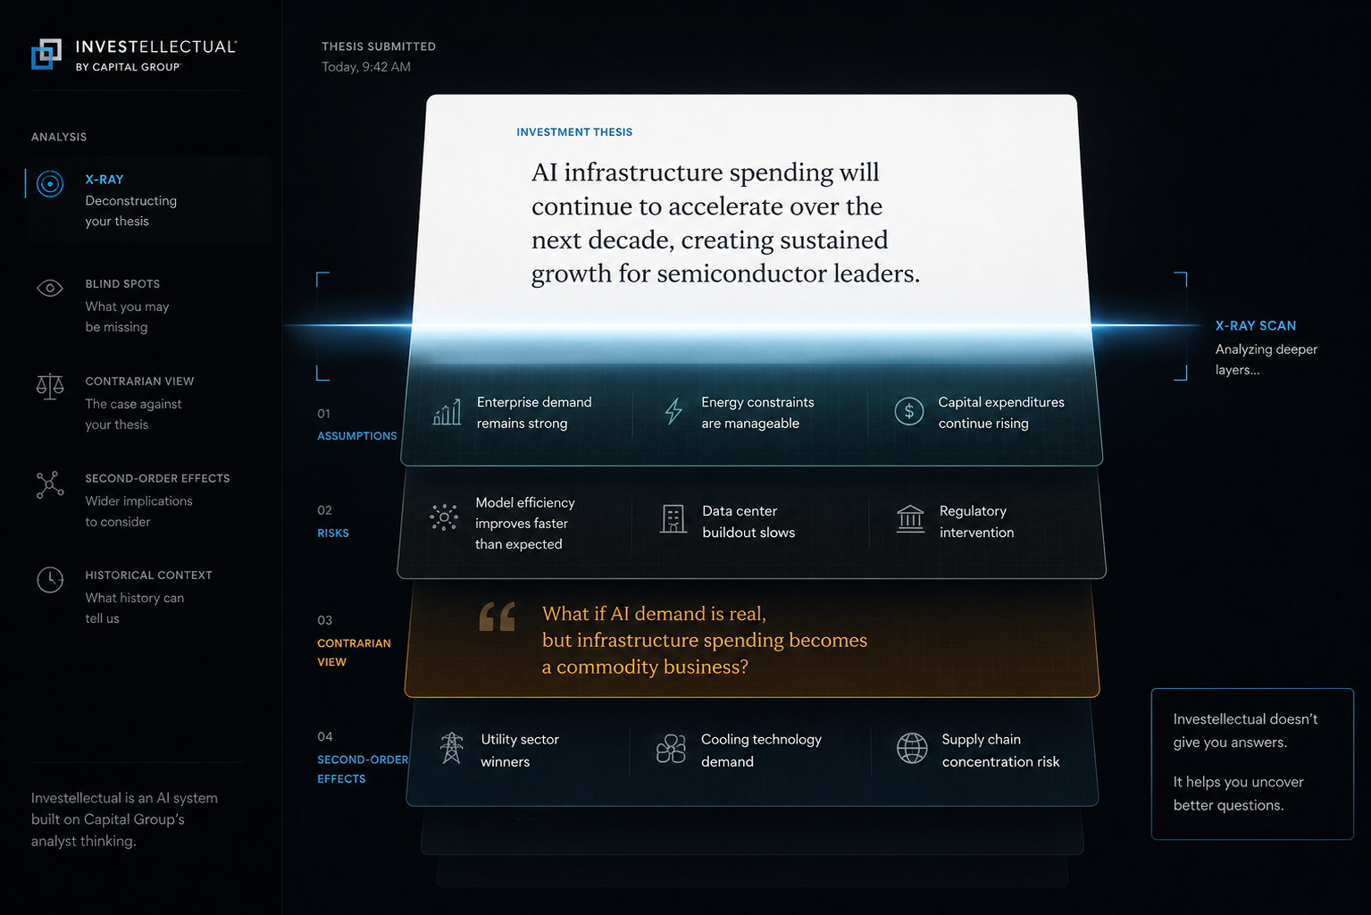Click the INVESTMENT THESIS card label

(574, 132)
